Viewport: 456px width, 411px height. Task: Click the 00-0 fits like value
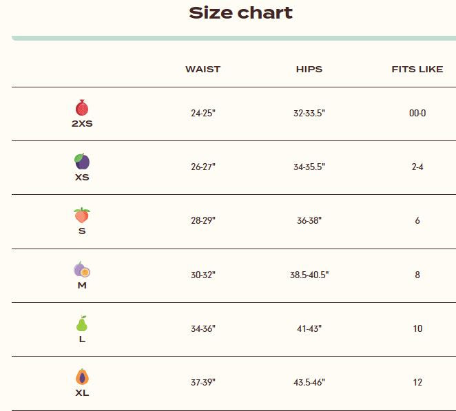point(417,113)
